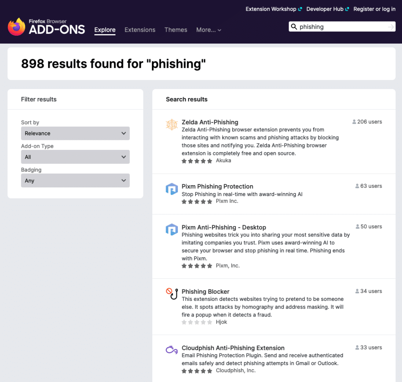This screenshot has width=402, height=382.
Task: Click author name Pixm, Inc.
Action: pyautogui.click(x=228, y=266)
